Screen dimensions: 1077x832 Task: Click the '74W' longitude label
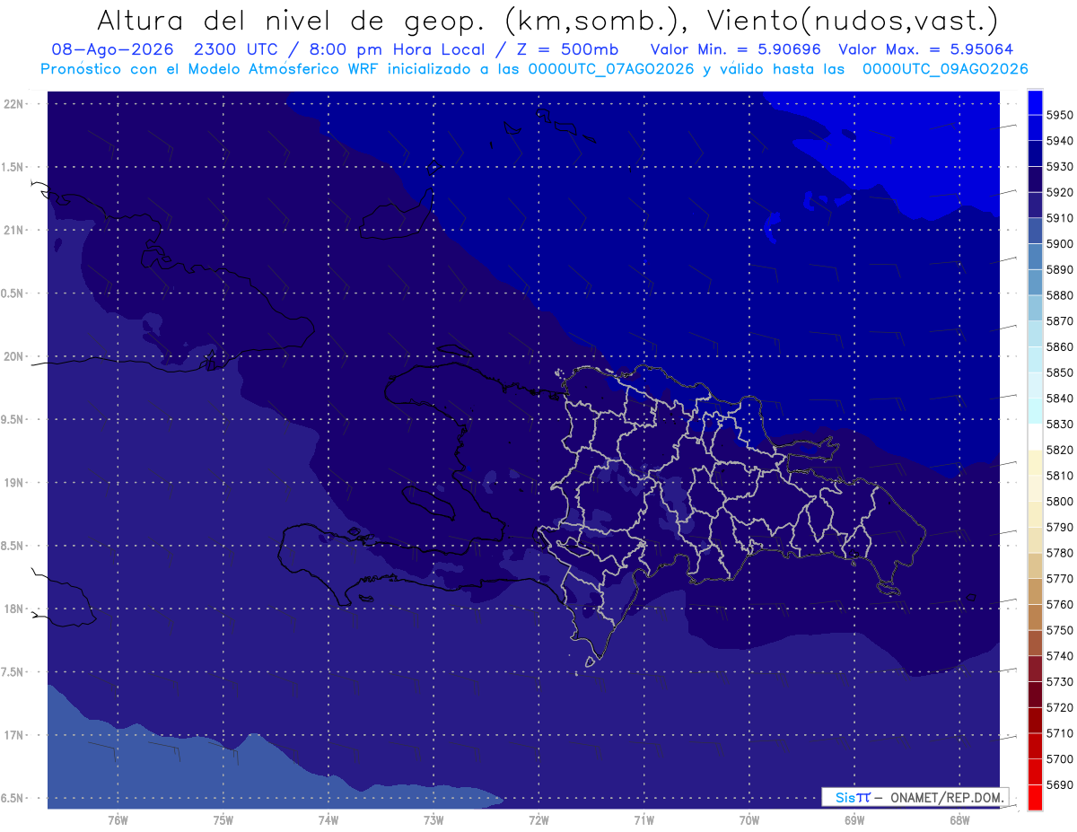(x=328, y=819)
